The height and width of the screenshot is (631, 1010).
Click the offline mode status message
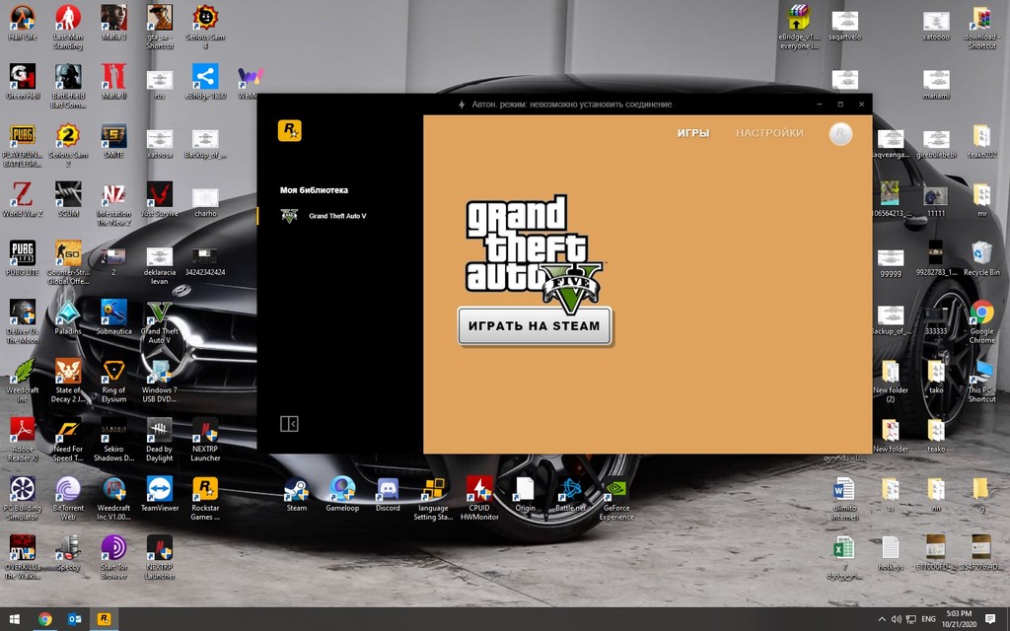[572, 105]
